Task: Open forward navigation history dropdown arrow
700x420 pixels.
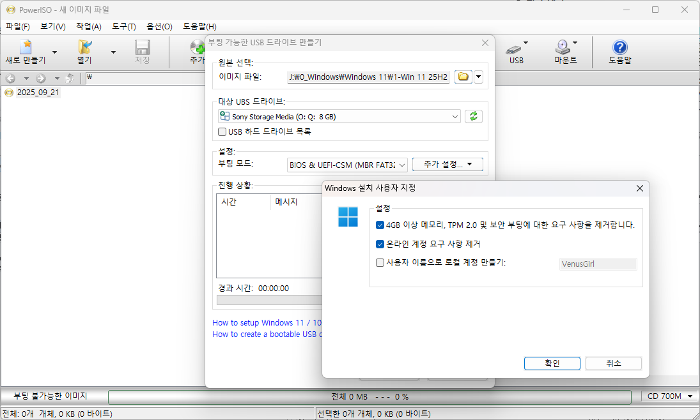Action: 57,79
